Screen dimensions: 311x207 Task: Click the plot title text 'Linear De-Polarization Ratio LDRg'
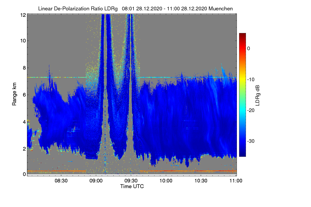[78, 9]
